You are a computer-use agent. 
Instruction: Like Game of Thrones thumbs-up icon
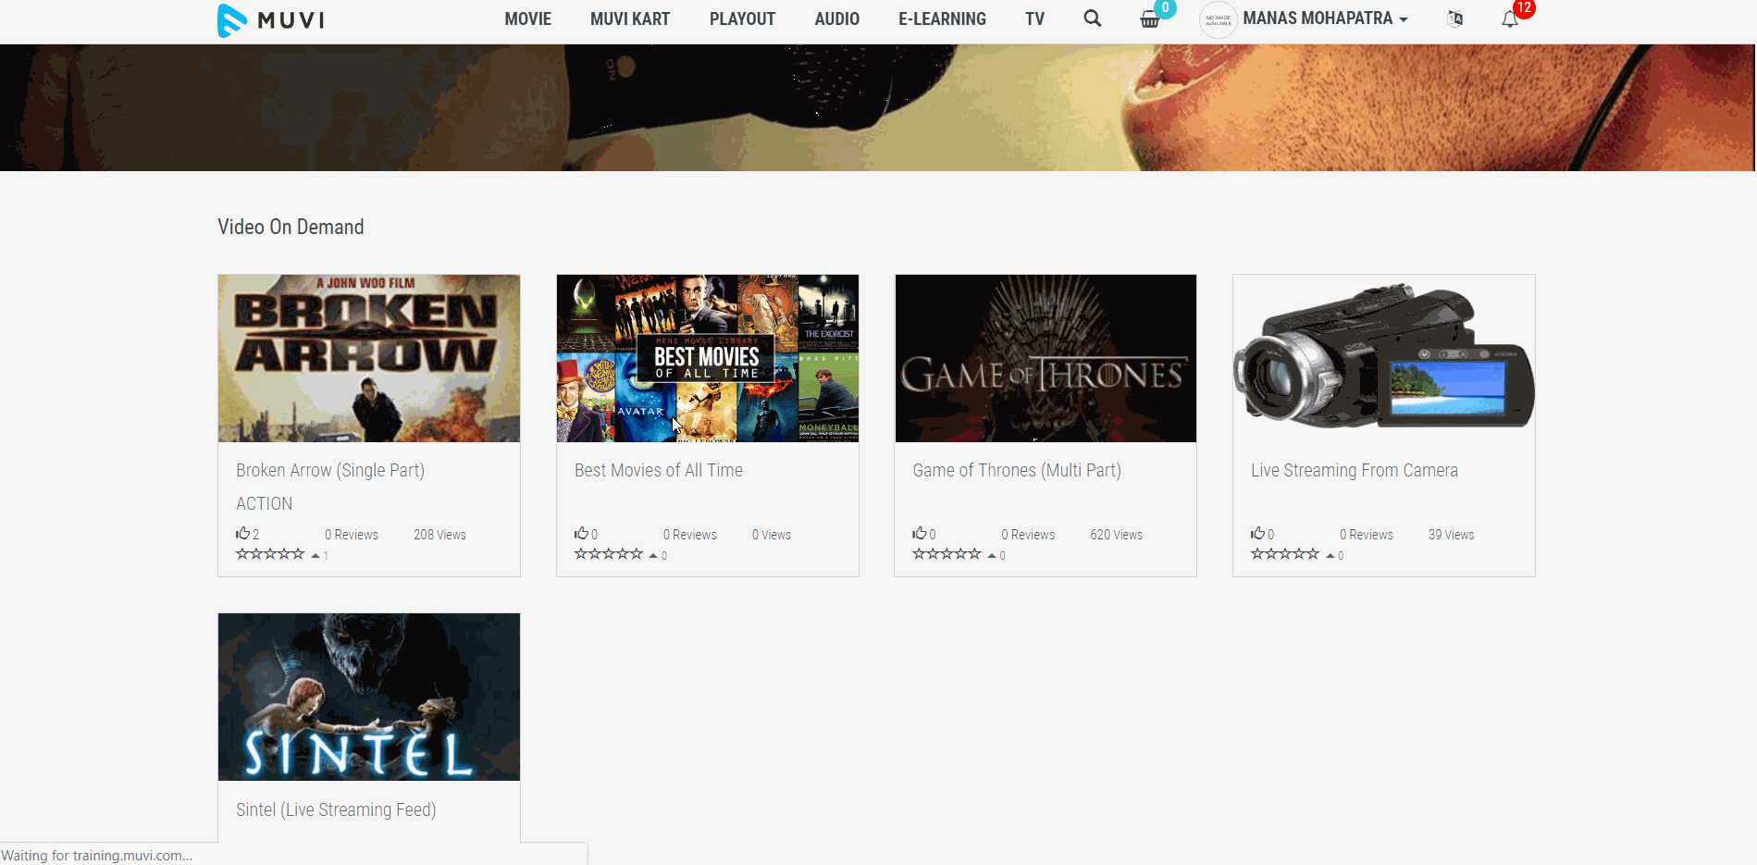[919, 534]
